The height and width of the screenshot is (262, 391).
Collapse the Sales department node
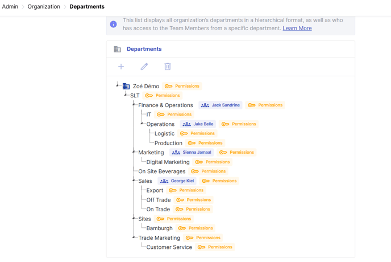pyautogui.click(x=134, y=180)
